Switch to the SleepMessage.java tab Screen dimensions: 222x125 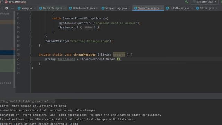116,8
